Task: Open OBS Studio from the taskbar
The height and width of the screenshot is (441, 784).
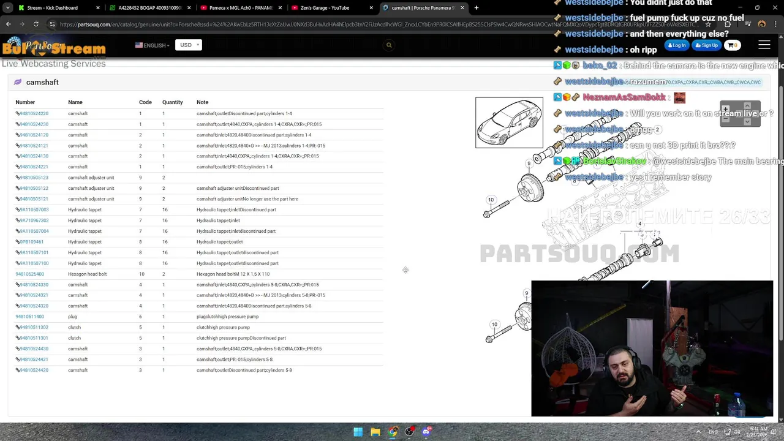Action: pos(409,432)
